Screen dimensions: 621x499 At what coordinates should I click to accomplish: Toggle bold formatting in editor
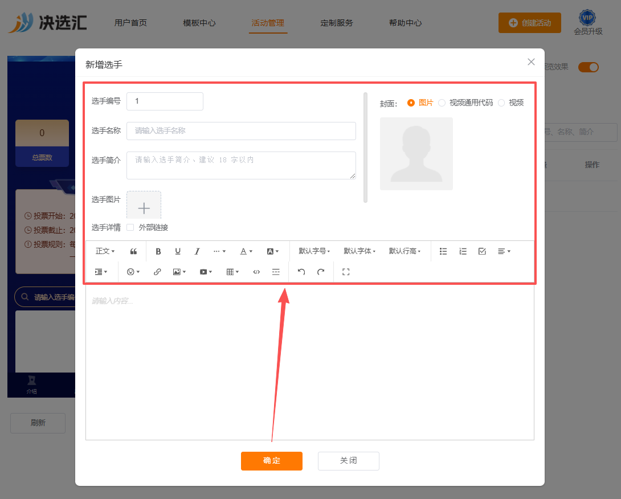(x=158, y=251)
